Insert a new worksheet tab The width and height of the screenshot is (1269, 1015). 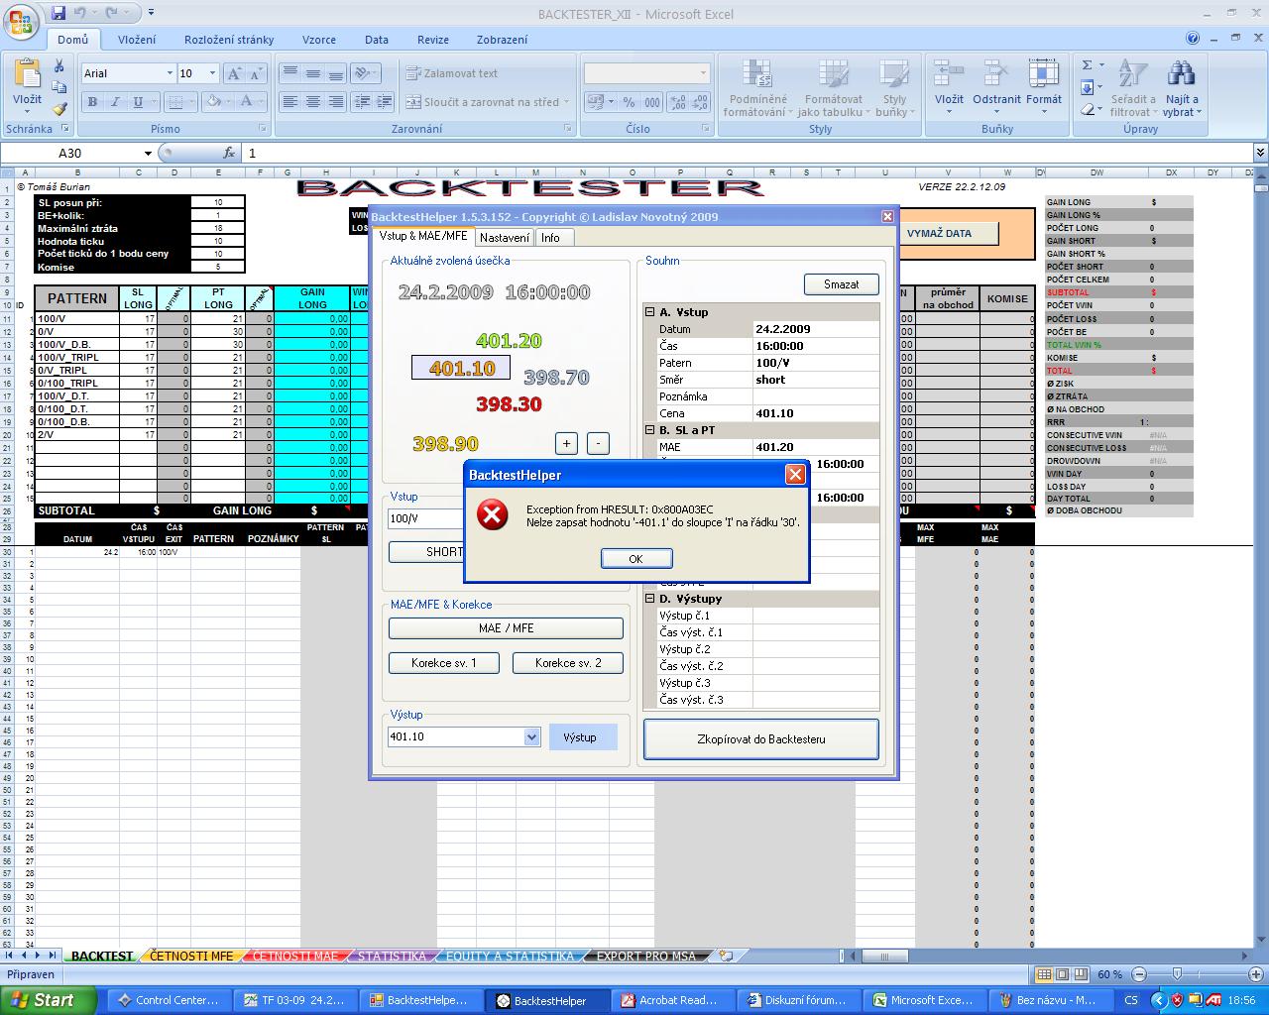727,957
